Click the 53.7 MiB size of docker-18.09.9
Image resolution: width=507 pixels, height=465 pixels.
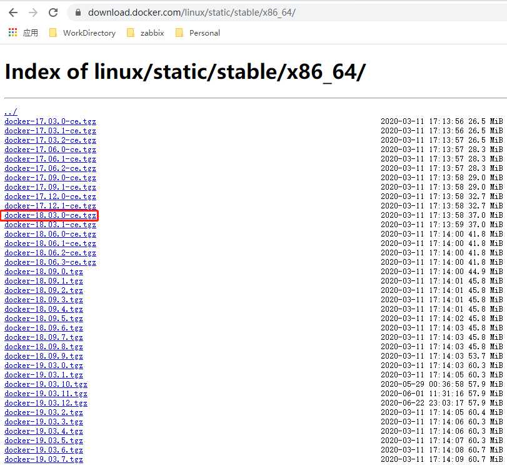click(486, 356)
